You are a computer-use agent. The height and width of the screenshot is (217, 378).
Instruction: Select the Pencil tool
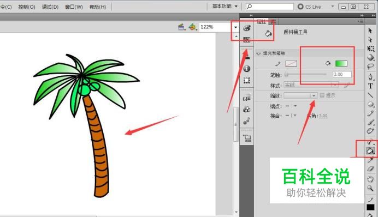[x=370, y=113]
